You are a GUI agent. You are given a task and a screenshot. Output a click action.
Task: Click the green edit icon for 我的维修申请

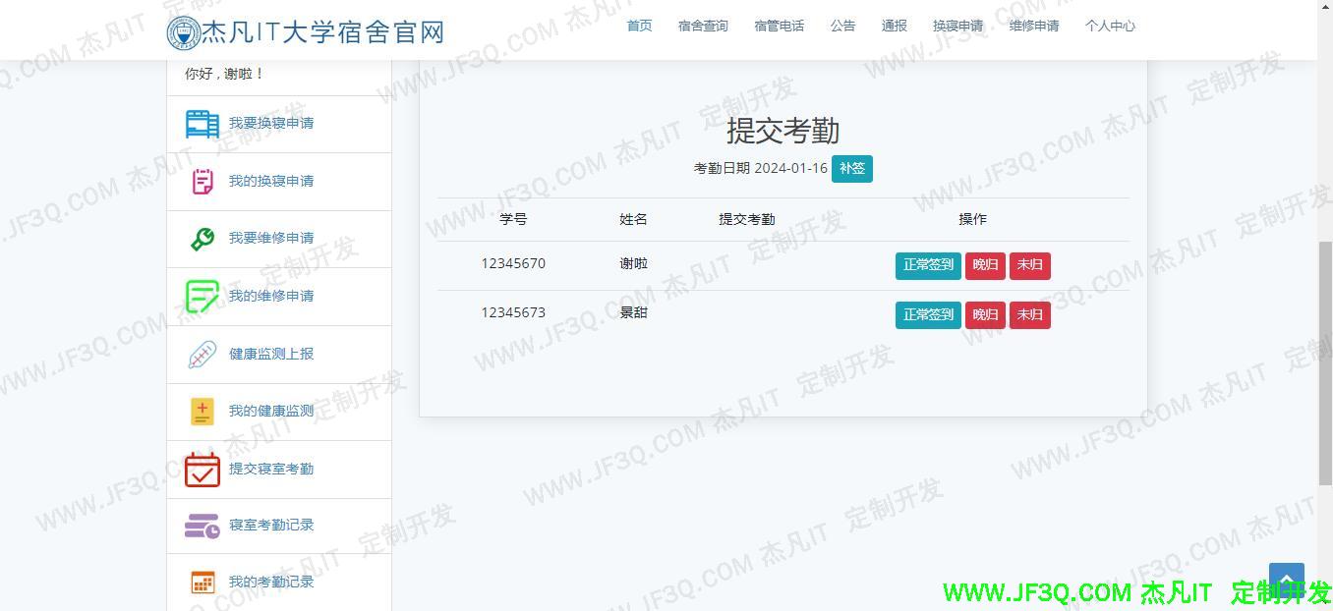203,296
